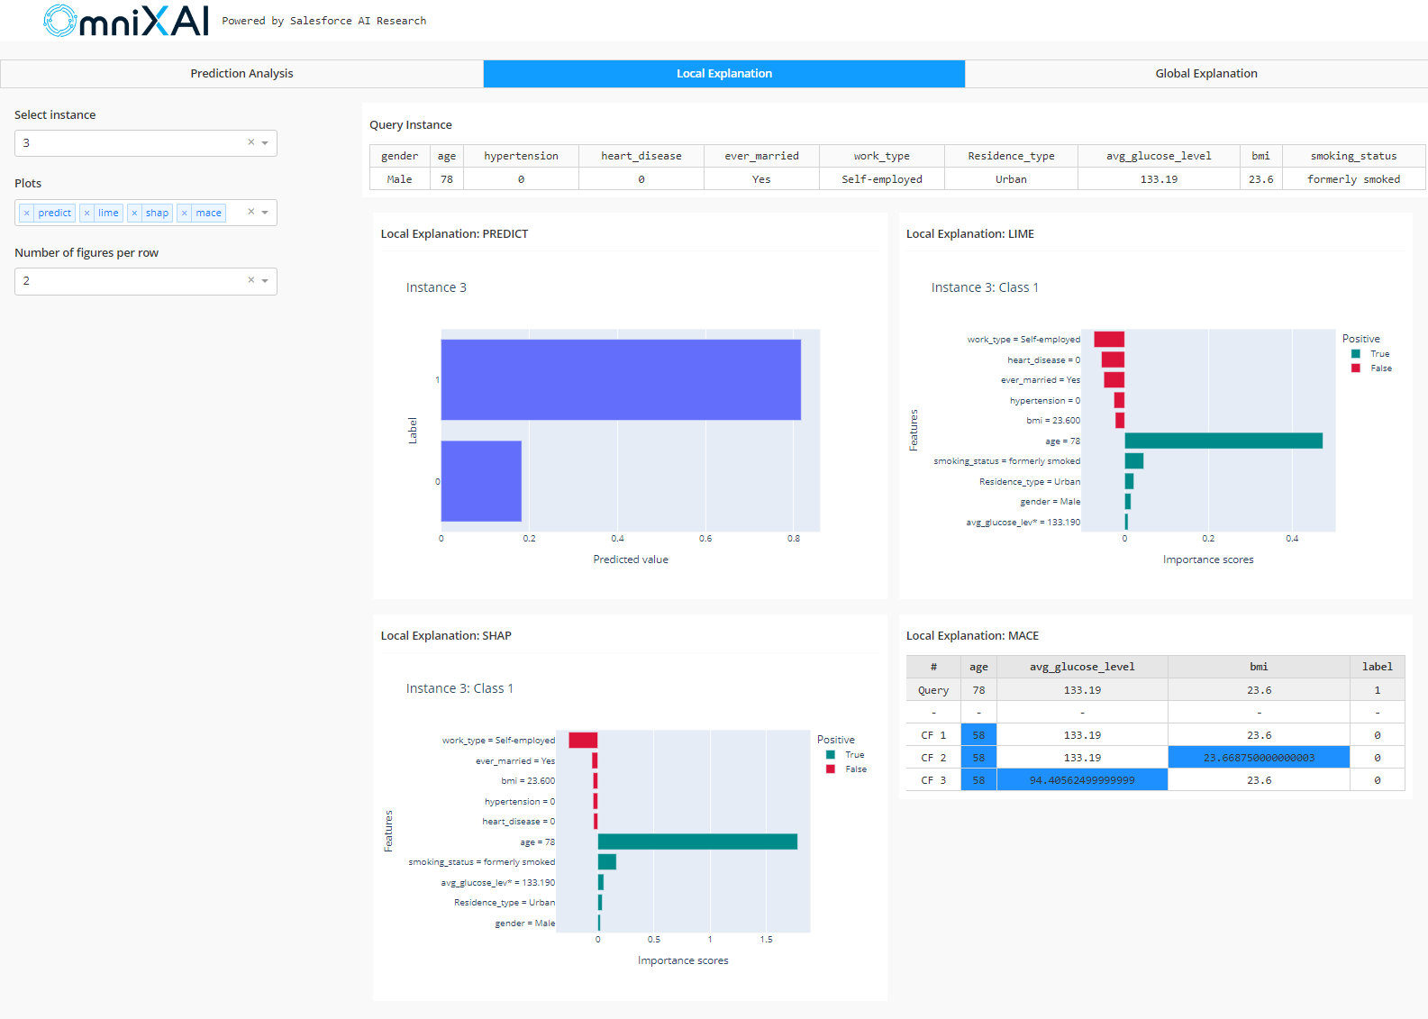Click the age = 78 bar in SHAP chart
This screenshot has width=1428, height=1019.
pyautogui.click(x=697, y=842)
